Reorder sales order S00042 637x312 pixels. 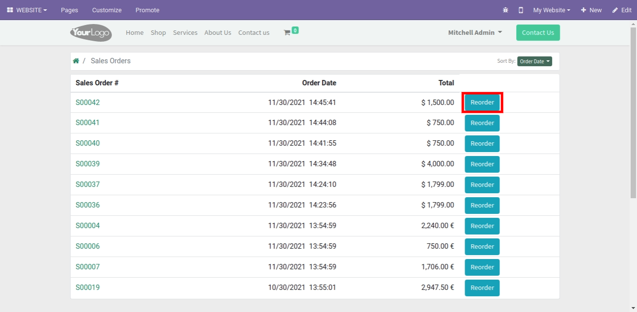click(x=482, y=103)
